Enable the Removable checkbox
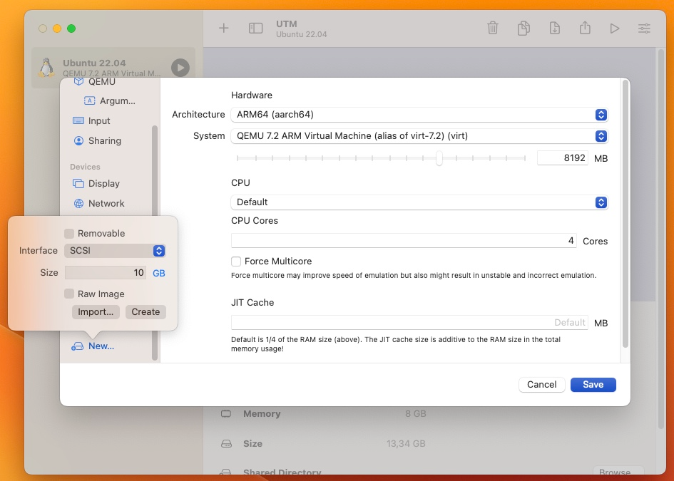The width and height of the screenshot is (674, 481). click(68, 234)
